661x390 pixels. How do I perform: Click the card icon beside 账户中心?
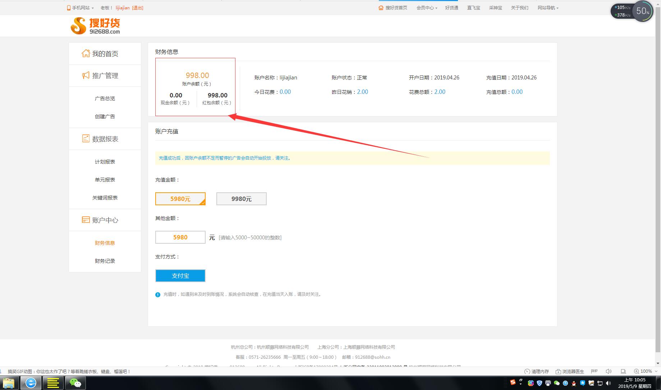tap(86, 220)
